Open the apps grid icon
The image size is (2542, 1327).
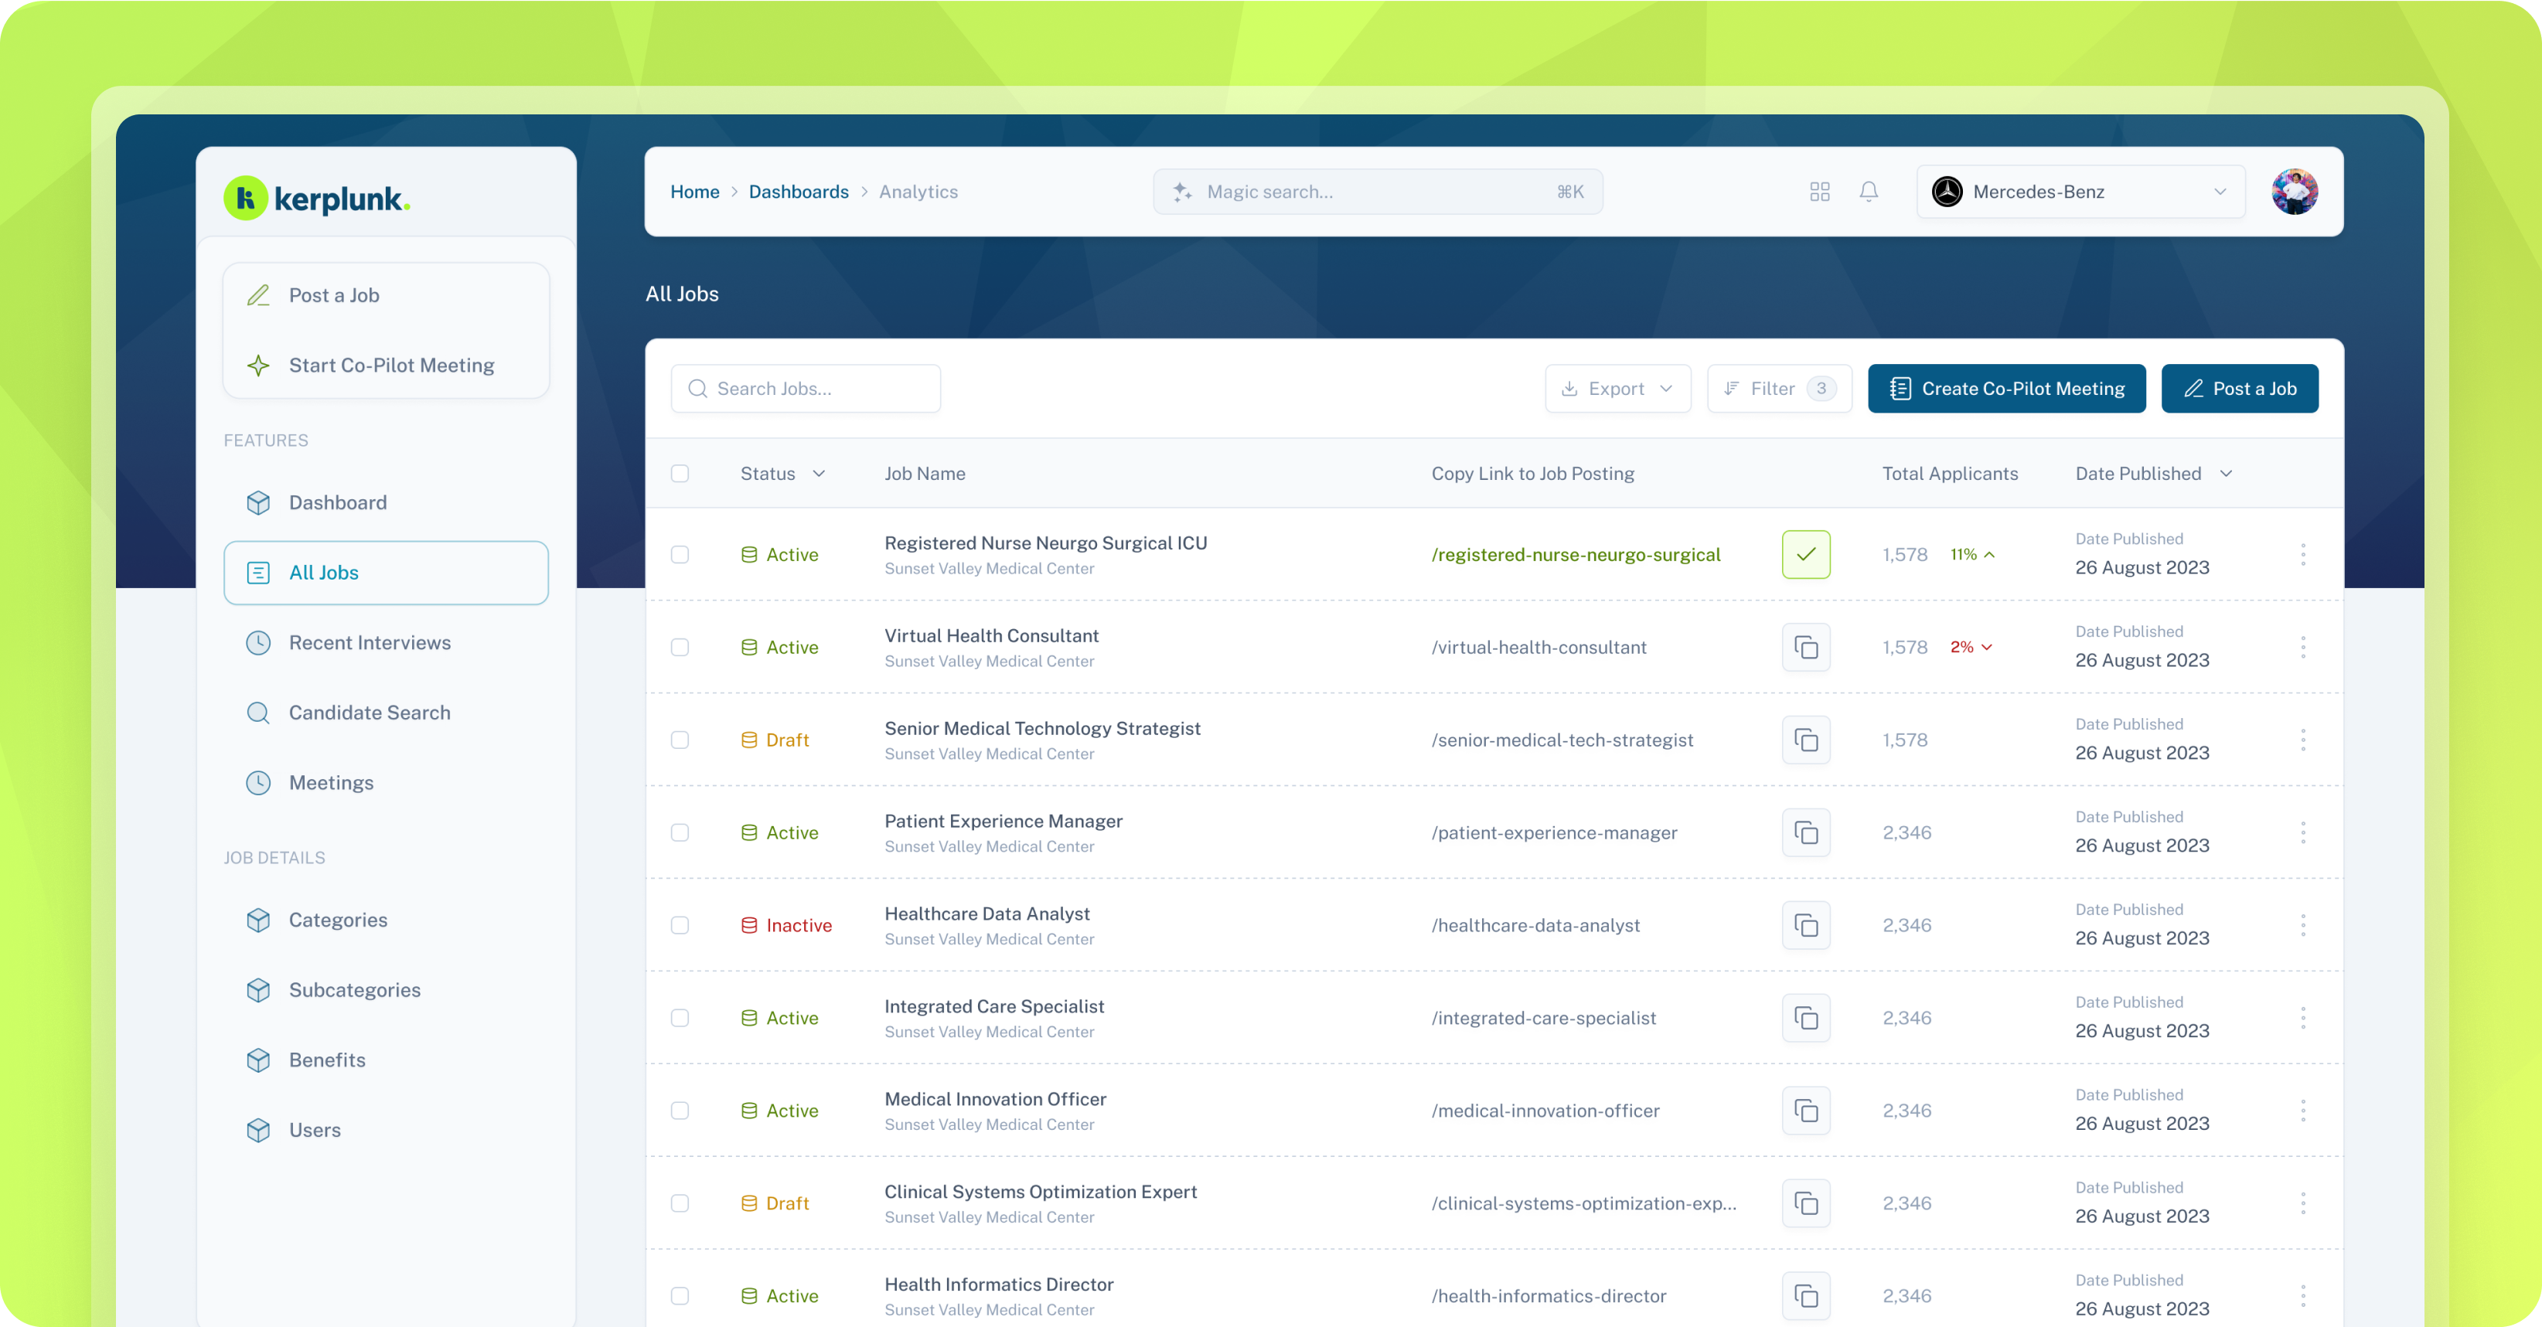(1820, 192)
